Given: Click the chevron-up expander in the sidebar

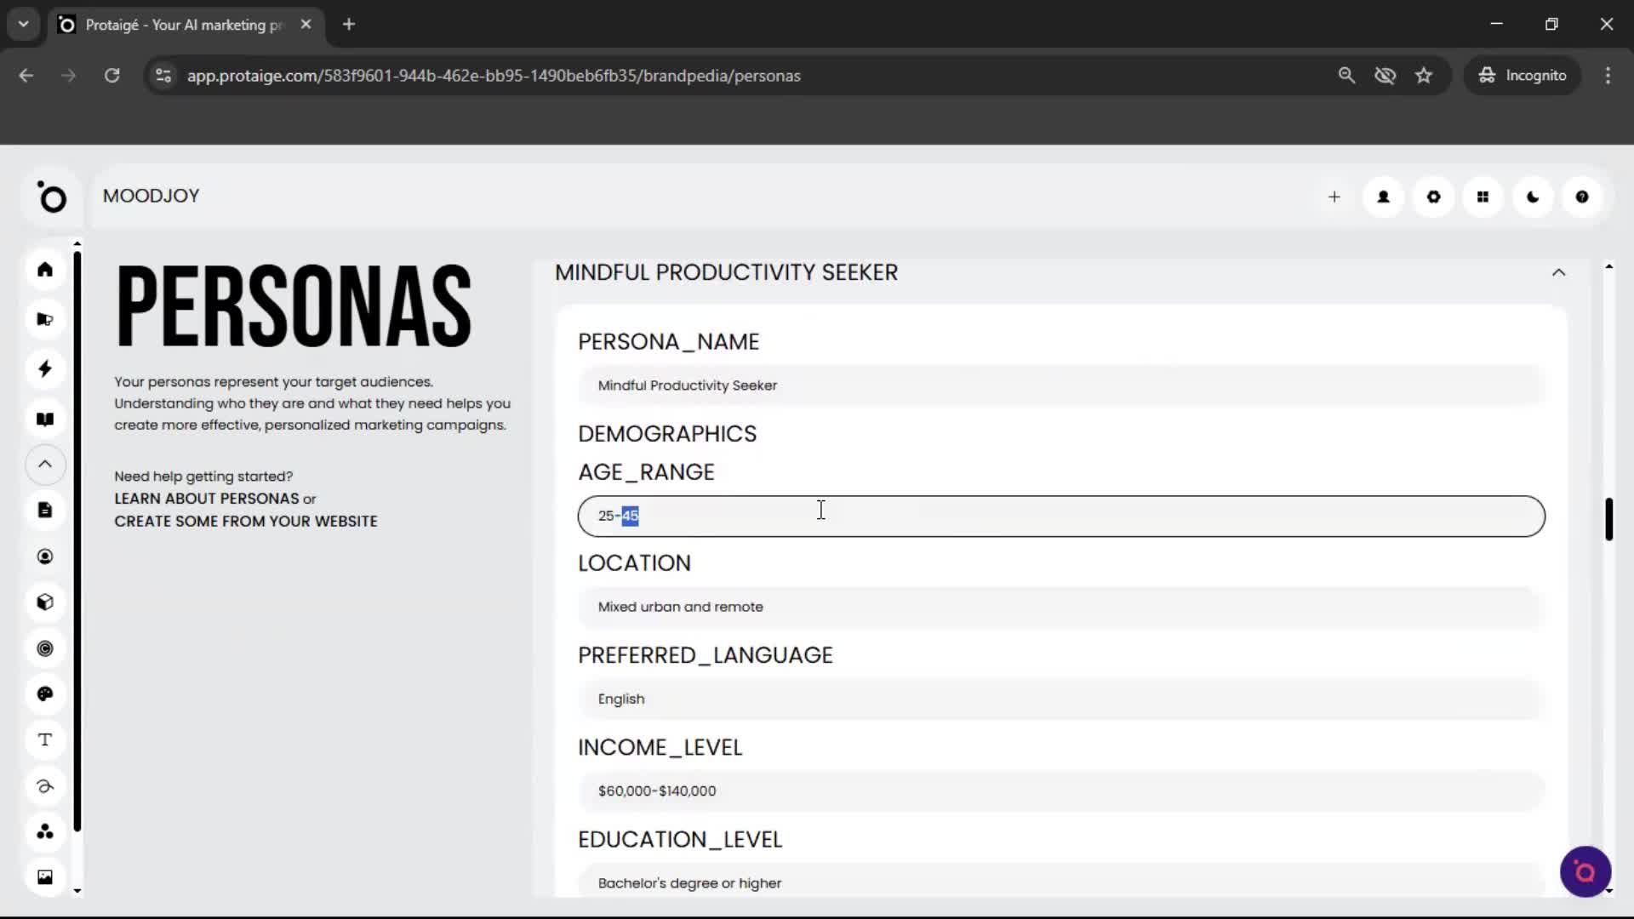Looking at the screenshot, I should (44, 465).
